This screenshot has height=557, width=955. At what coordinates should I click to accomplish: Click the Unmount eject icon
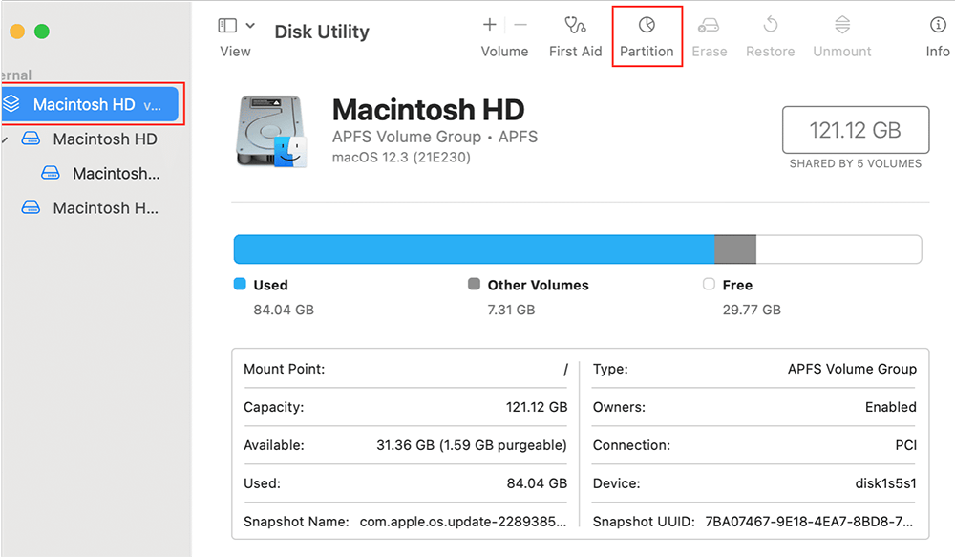[841, 26]
